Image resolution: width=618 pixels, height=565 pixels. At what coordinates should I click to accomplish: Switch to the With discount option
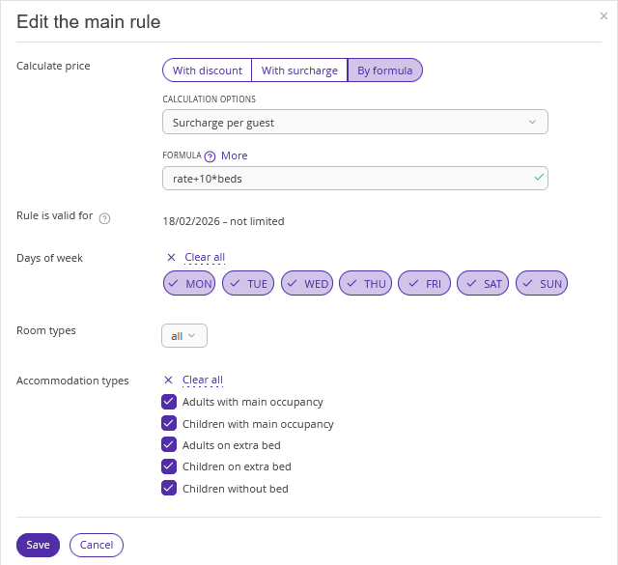click(x=207, y=71)
